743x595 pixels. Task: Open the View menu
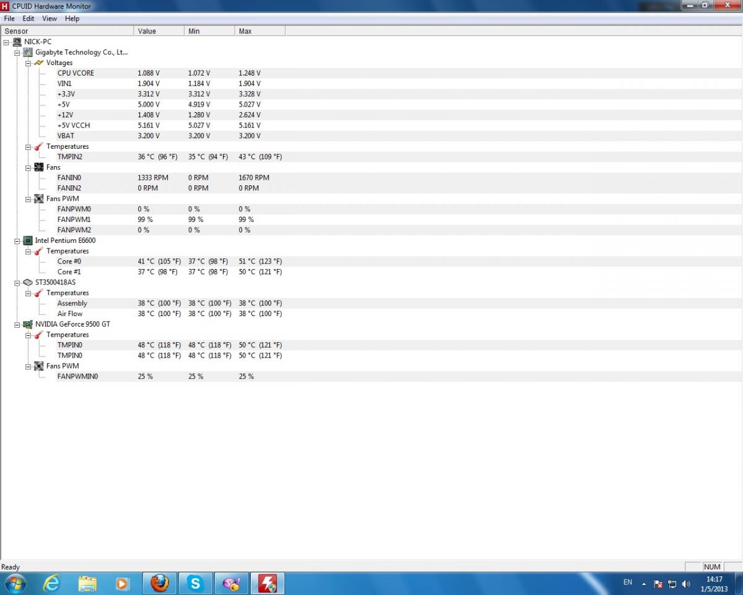point(50,19)
